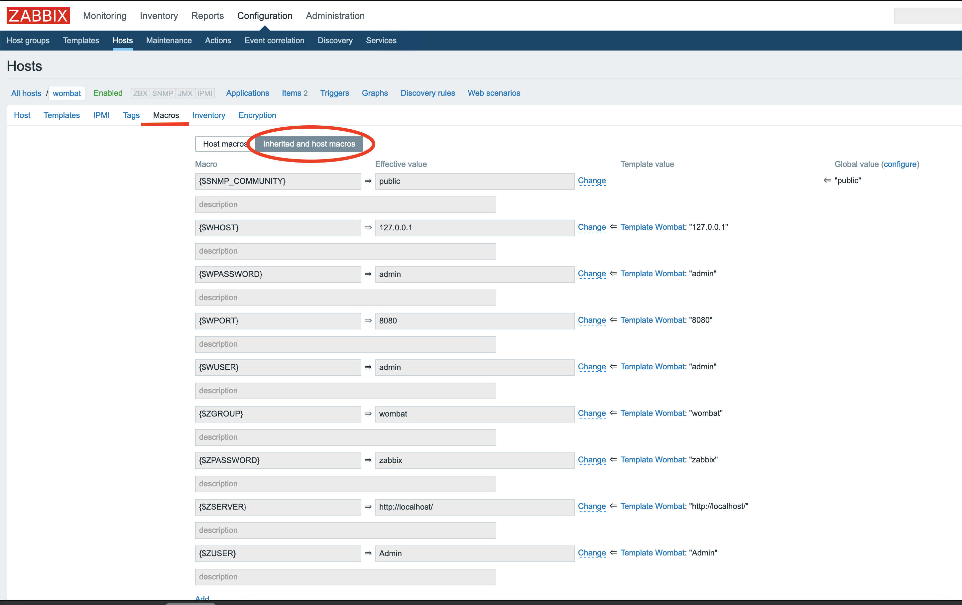Click the "public" global value text
The width and height of the screenshot is (962, 605).
pos(848,181)
